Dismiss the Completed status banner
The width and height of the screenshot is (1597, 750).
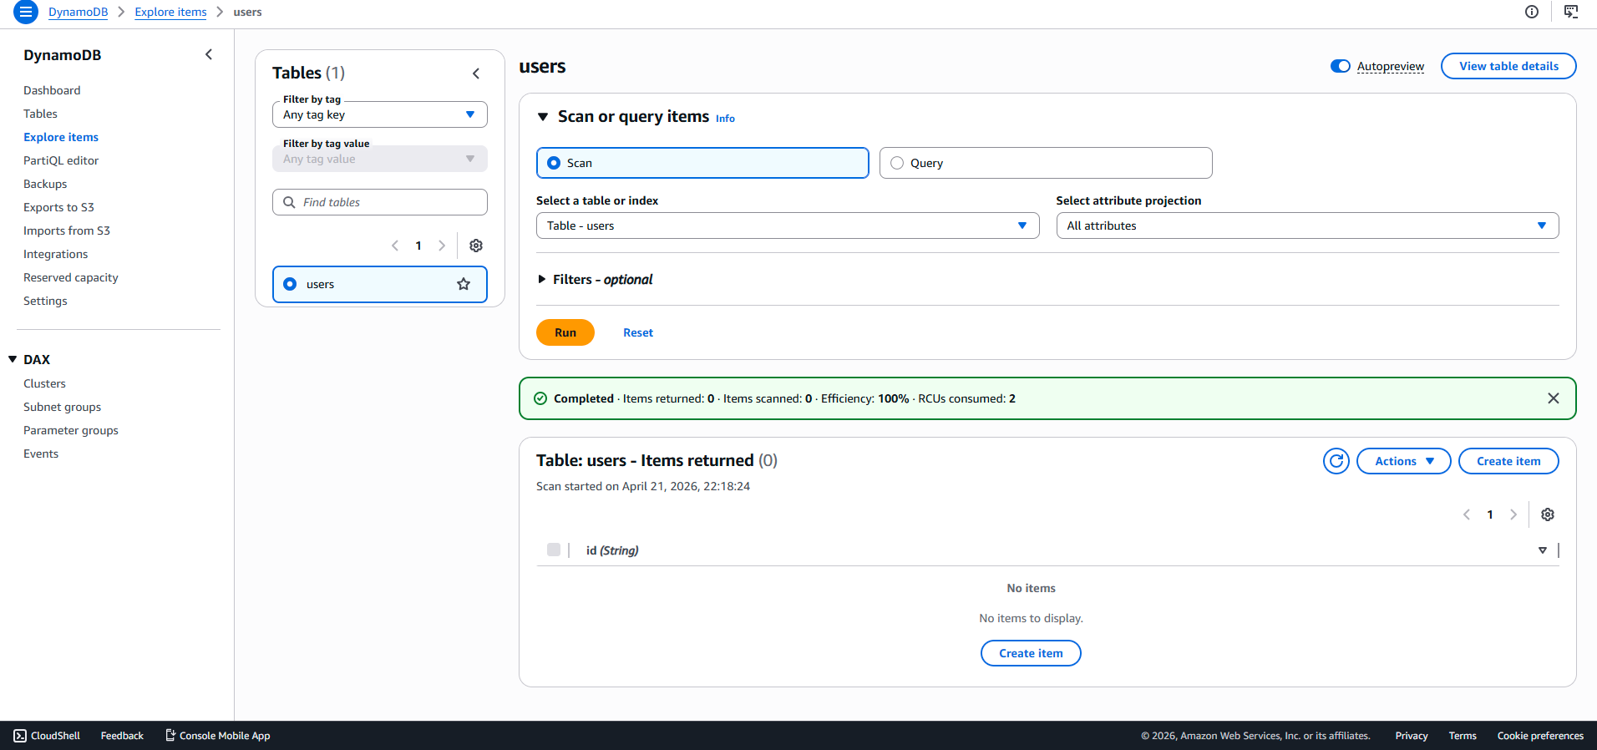[x=1554, y=398]
